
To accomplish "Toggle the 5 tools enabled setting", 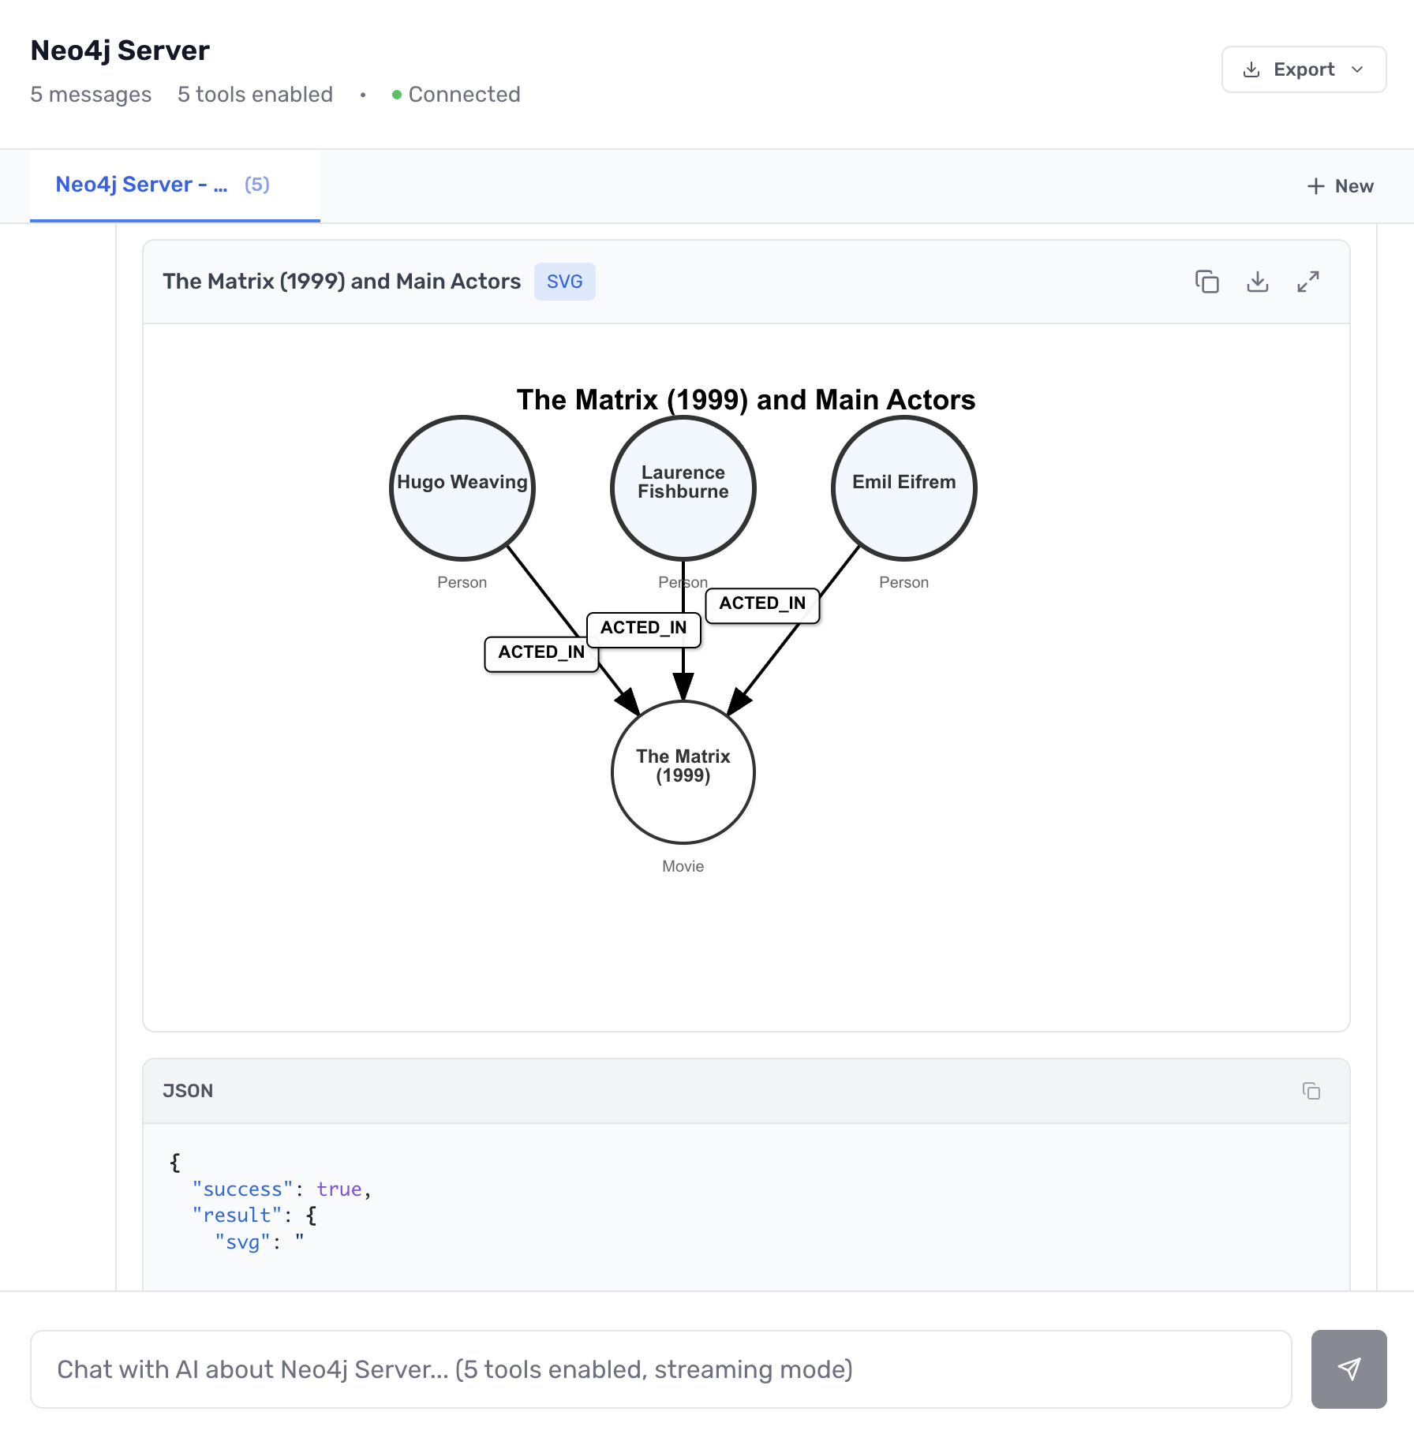I will (254, 94).
